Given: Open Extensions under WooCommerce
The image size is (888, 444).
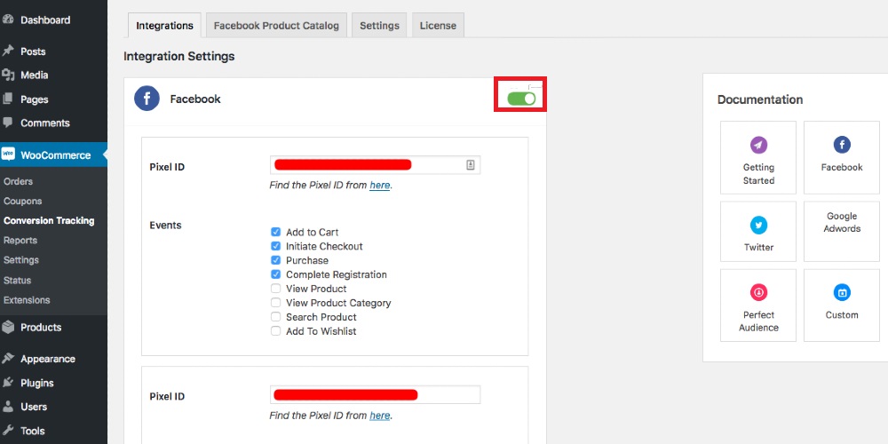Looking at the screenshot, I should pyautogui.click(x=27, y=300).
